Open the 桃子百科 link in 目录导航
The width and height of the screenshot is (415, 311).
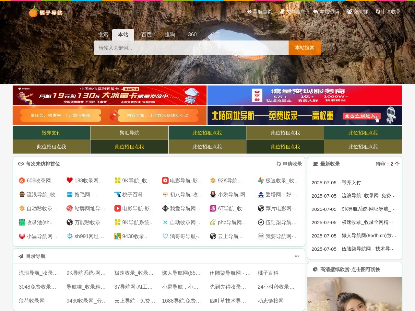(x=268, y=273)
